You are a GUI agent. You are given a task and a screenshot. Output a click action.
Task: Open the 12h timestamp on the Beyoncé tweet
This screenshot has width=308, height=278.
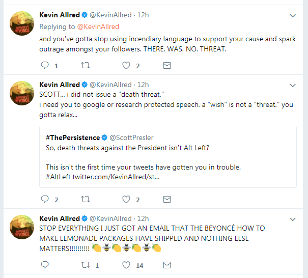pos(143,218)
